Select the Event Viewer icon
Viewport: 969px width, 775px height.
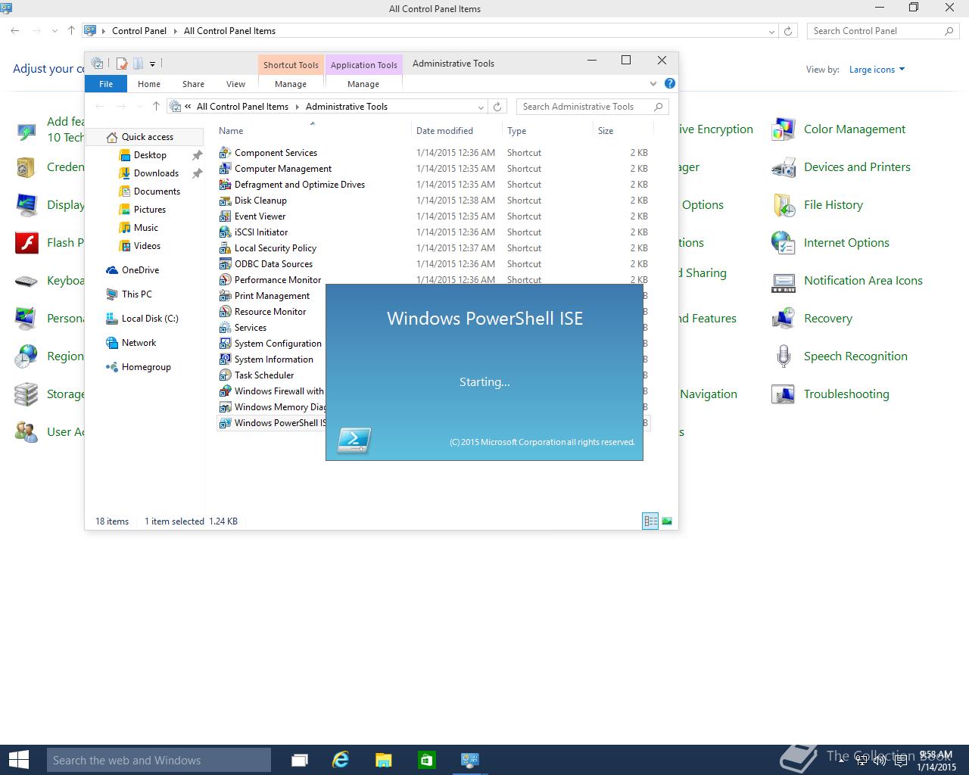coord(225,216)
